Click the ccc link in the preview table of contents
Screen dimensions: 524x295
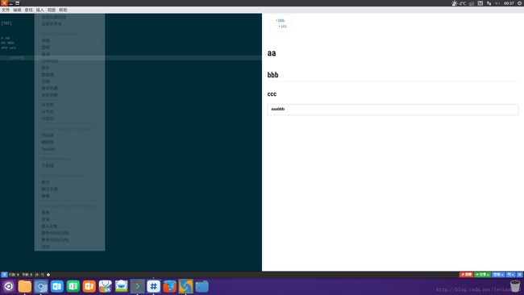point(284,26)
